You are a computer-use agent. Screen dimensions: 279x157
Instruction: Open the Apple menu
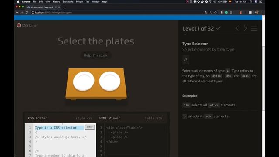click(x=18, y=2)
